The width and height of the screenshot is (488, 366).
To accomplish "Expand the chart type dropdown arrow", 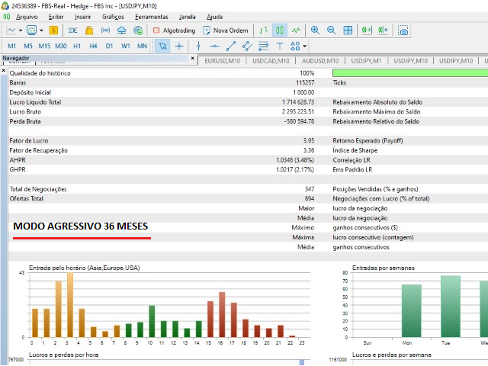I will point(21,30).
